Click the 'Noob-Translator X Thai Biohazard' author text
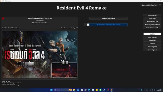Screen dimensions: 163x92 click(11, 28)
